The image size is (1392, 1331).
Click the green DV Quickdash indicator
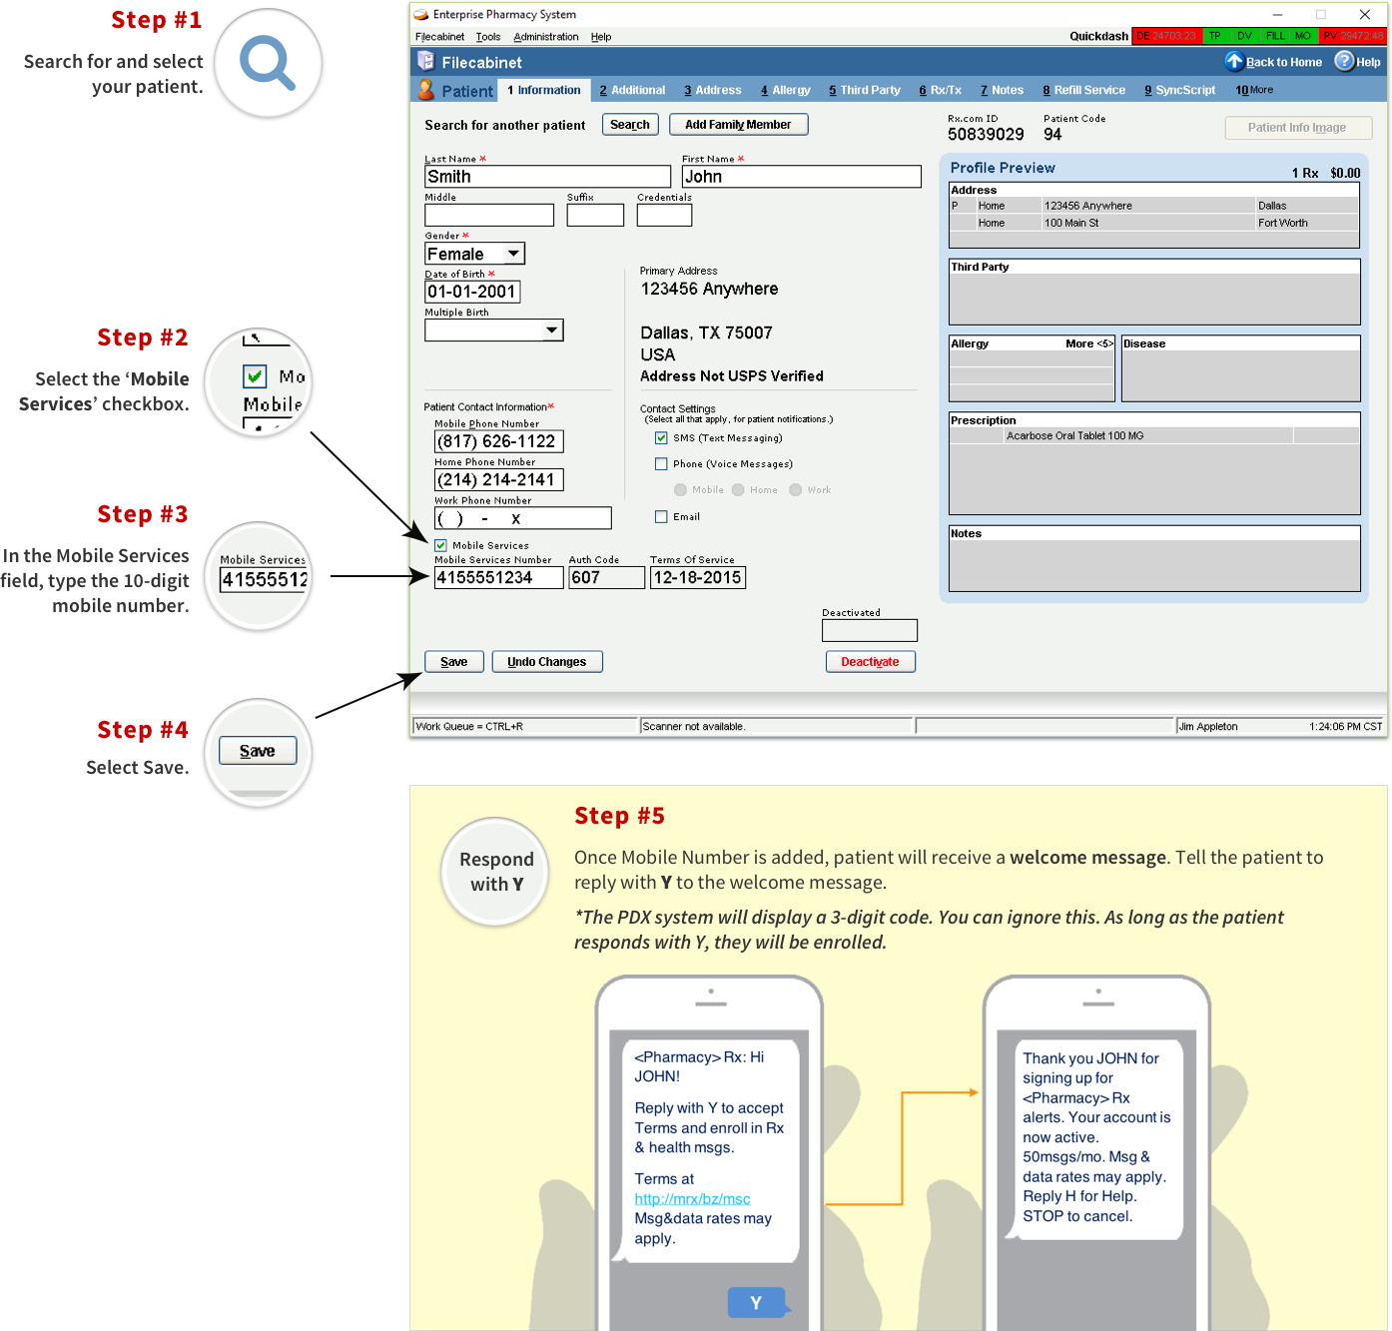coord(1244,36)
